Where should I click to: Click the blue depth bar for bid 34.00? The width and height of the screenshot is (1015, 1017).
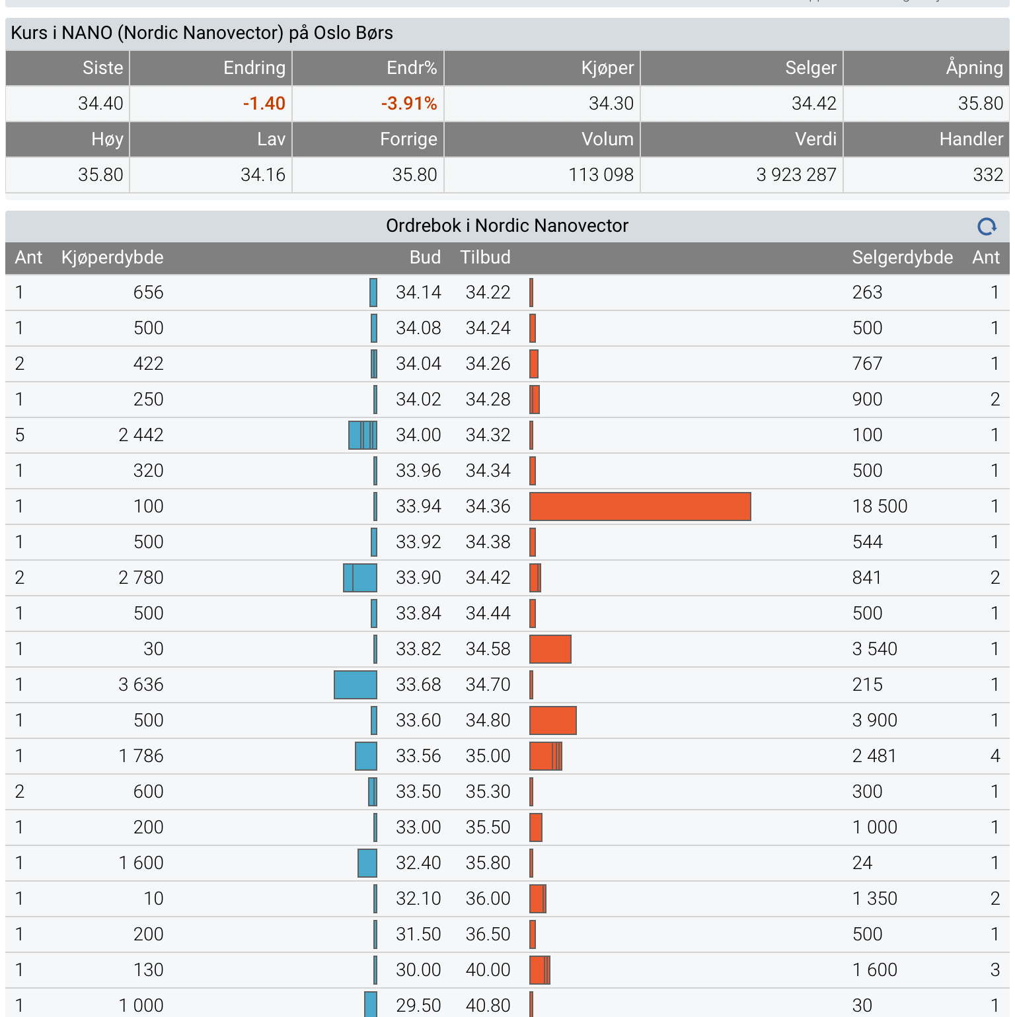tap(363, 435)
